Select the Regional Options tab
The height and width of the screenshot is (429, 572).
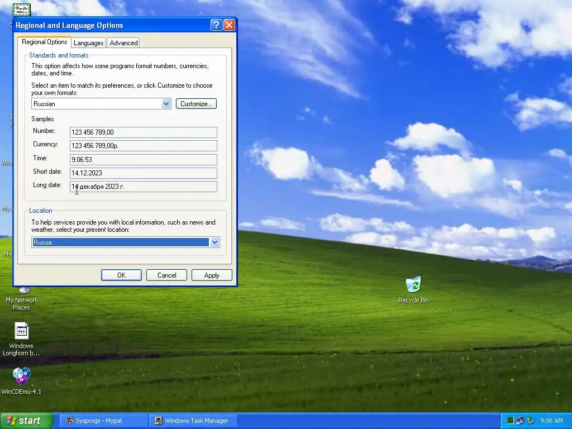(45, 42)
